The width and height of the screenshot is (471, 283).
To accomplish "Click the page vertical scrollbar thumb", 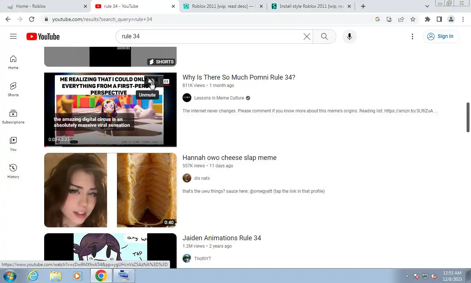I will [x=468, y=117].
